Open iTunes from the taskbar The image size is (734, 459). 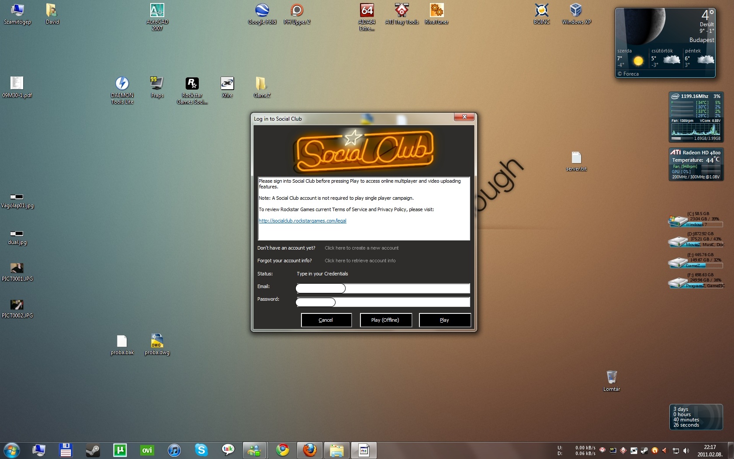coord(174,450)
